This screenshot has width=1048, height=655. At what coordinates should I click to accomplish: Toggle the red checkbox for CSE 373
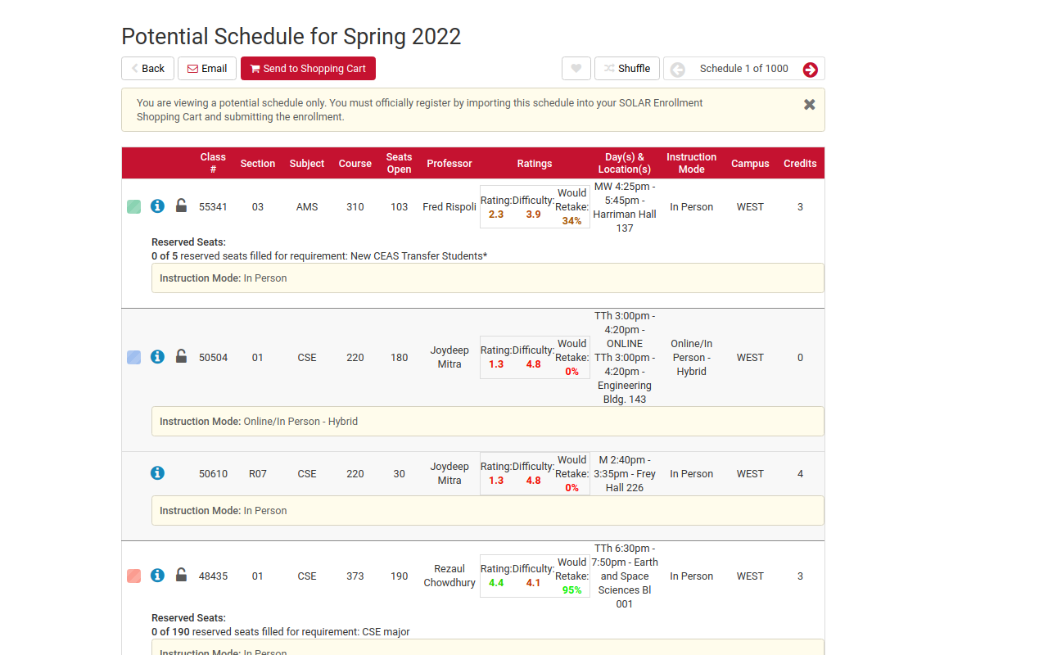point(133,576)
